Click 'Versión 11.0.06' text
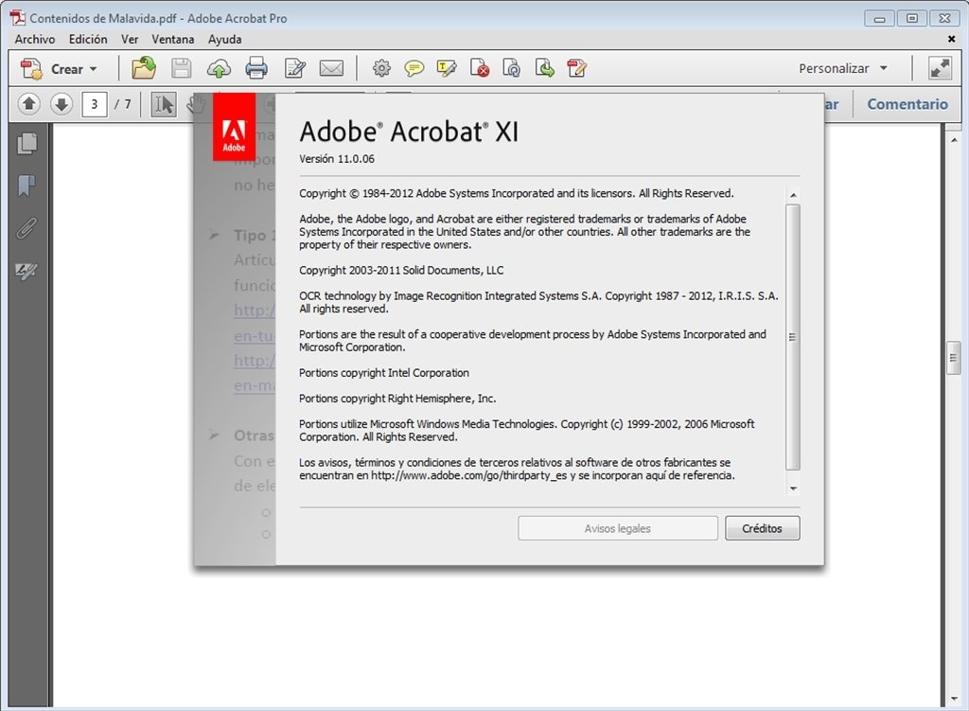969x711 pixels. click(337, 159)
